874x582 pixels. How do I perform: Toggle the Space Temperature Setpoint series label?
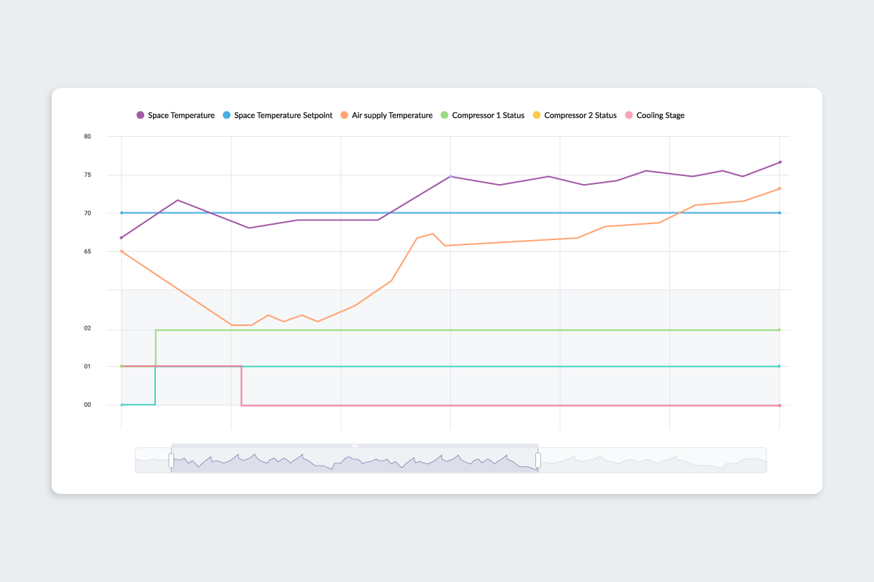pos(283,116)
